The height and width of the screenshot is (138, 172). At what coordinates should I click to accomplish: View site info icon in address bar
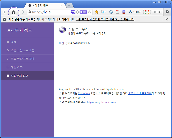click(29, 12)
